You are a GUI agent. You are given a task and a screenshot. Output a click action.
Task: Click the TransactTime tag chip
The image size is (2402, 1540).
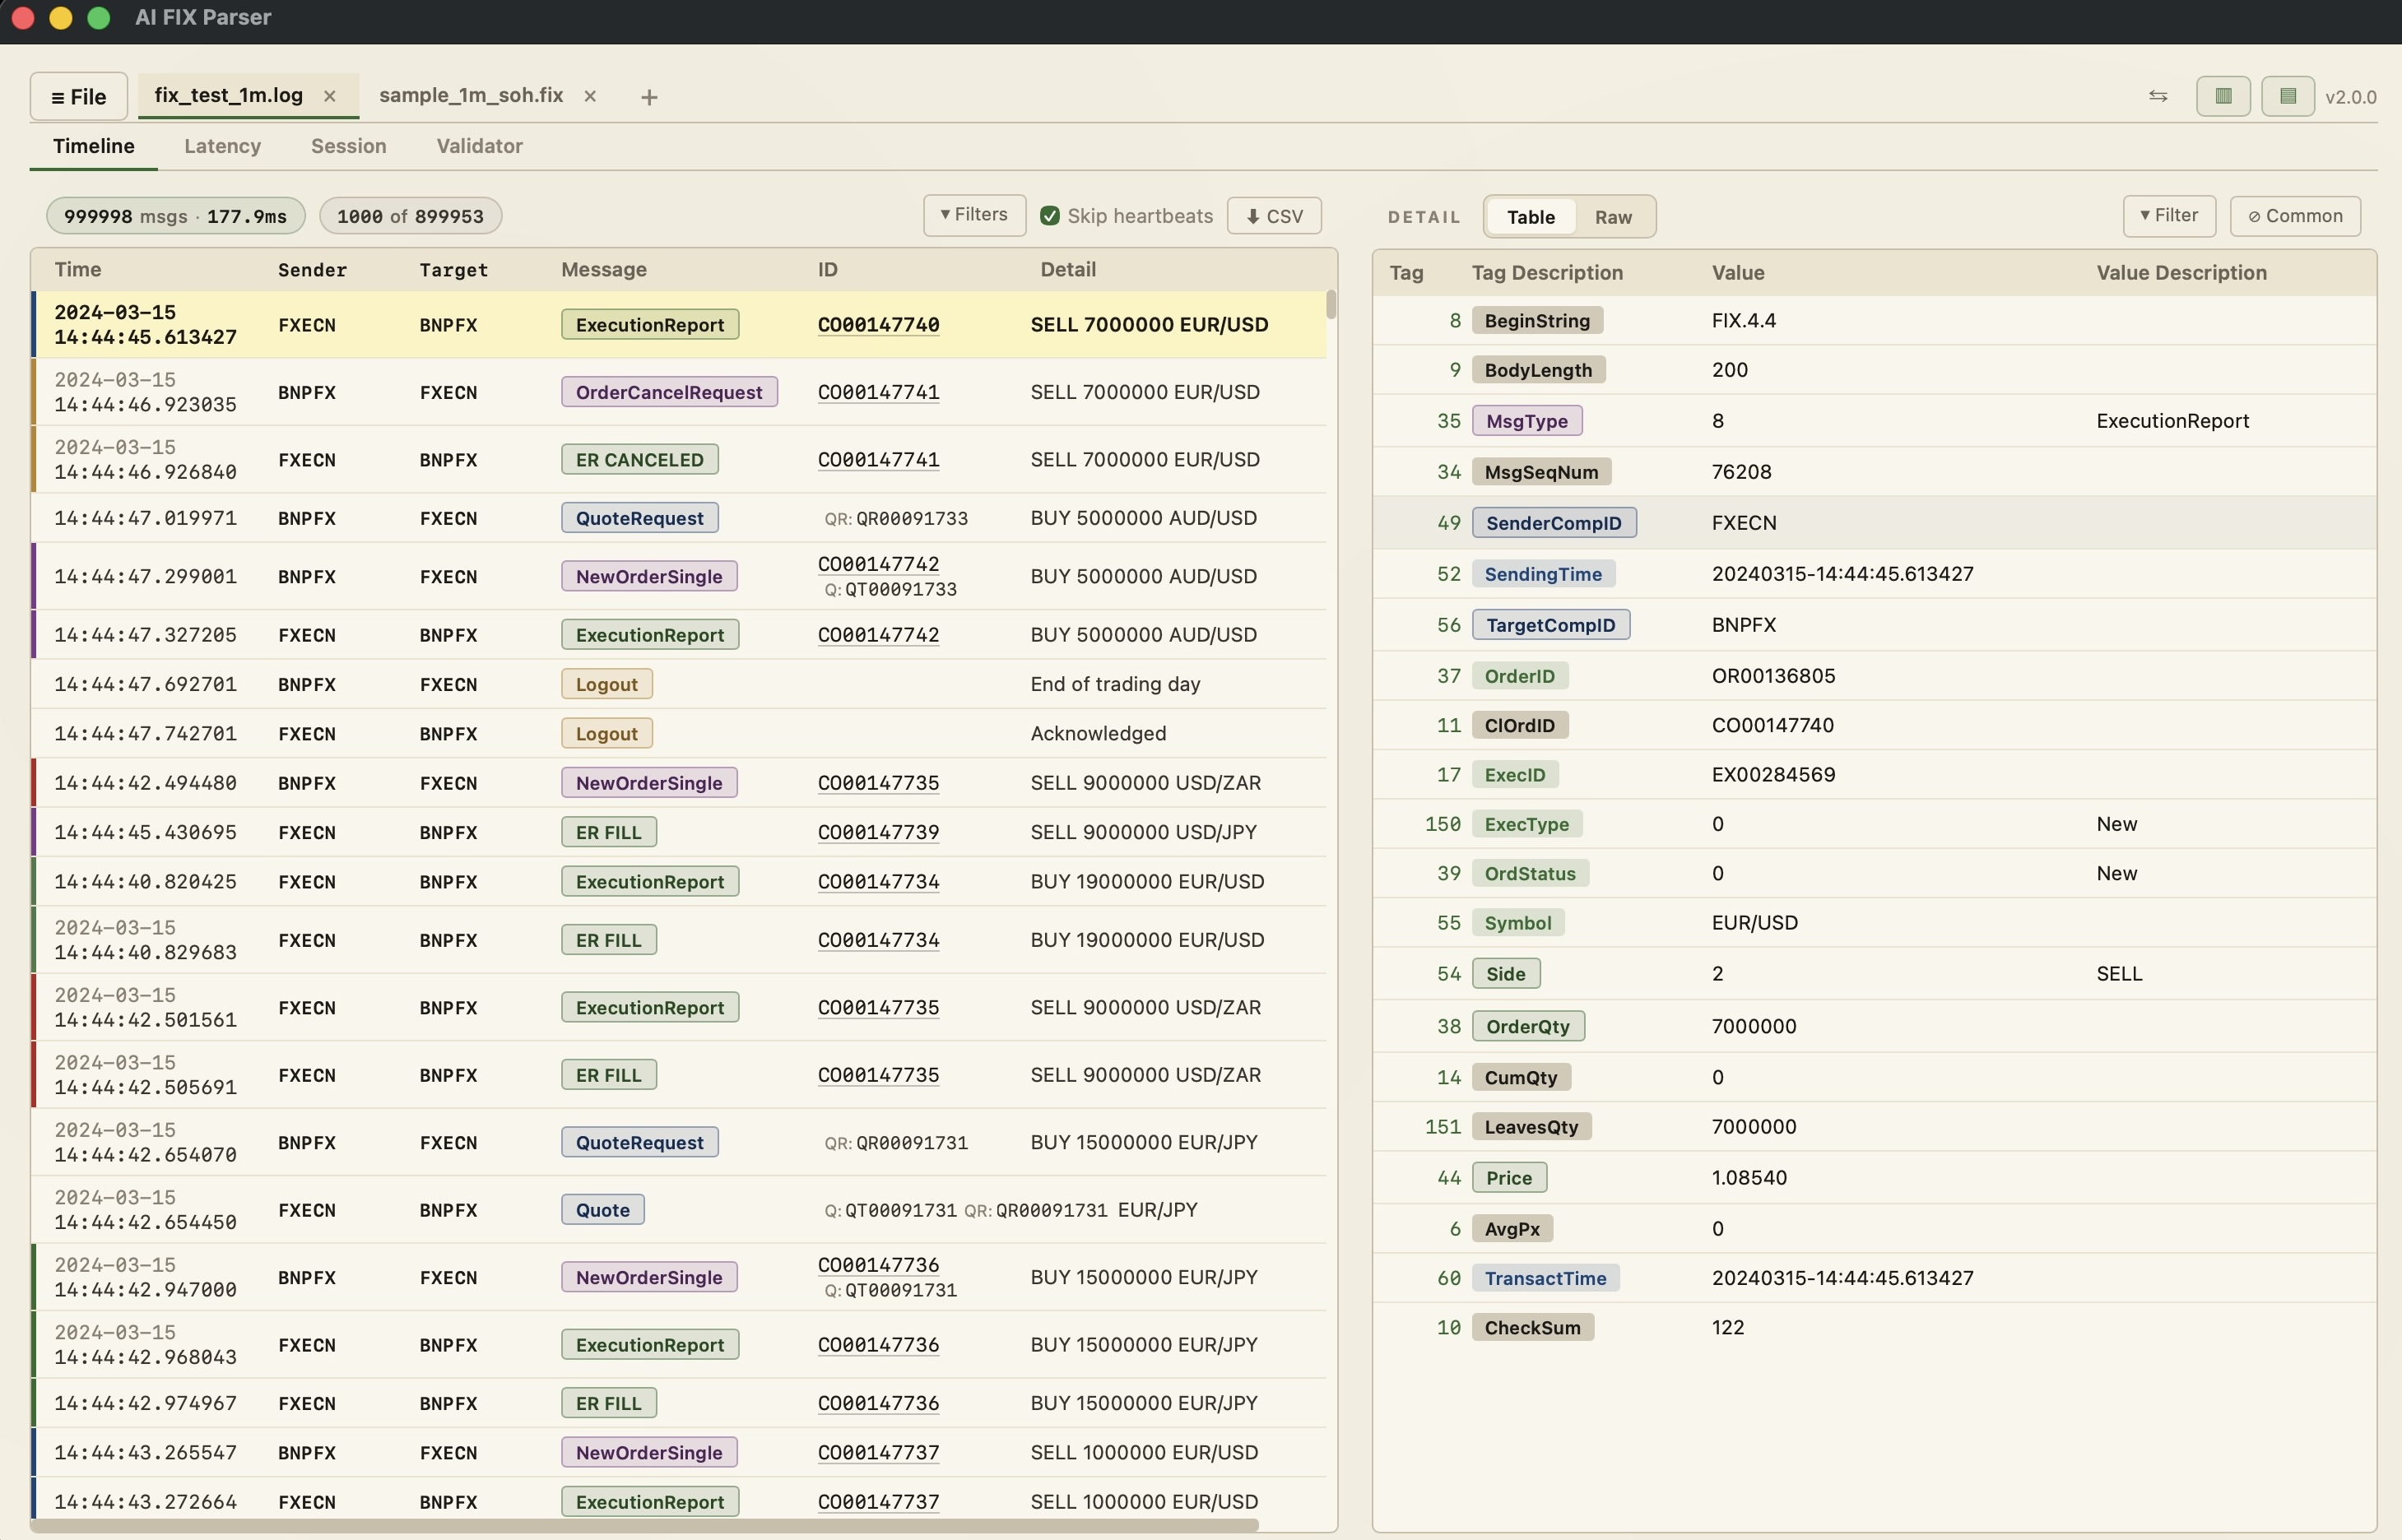click(1545, 1277)
